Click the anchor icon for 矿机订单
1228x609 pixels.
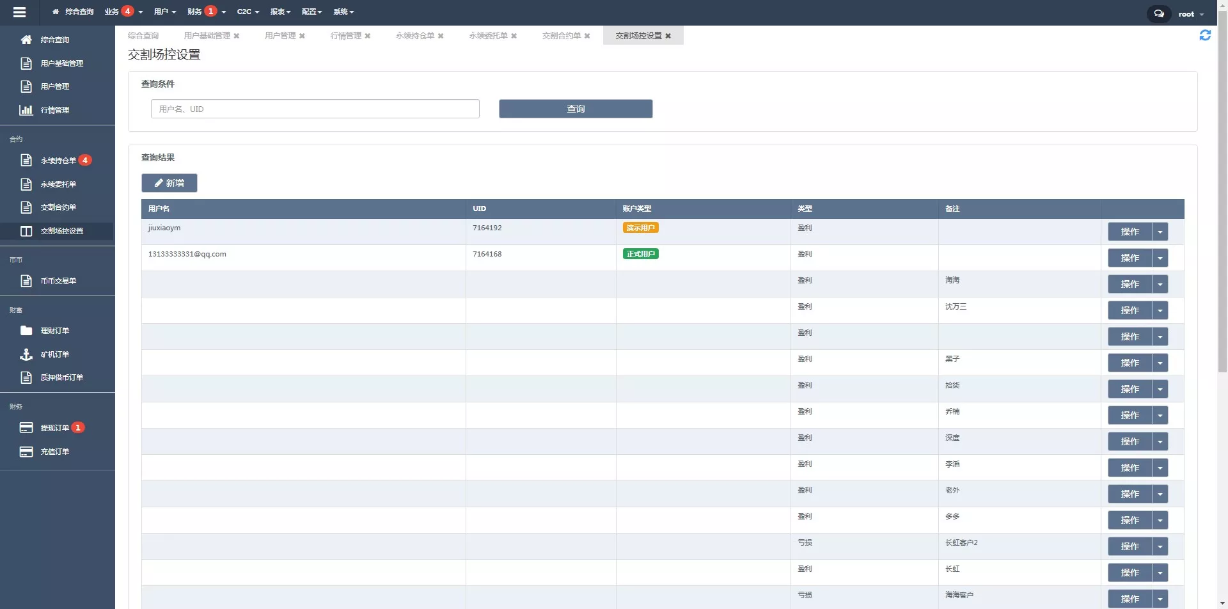click(26, 354)
